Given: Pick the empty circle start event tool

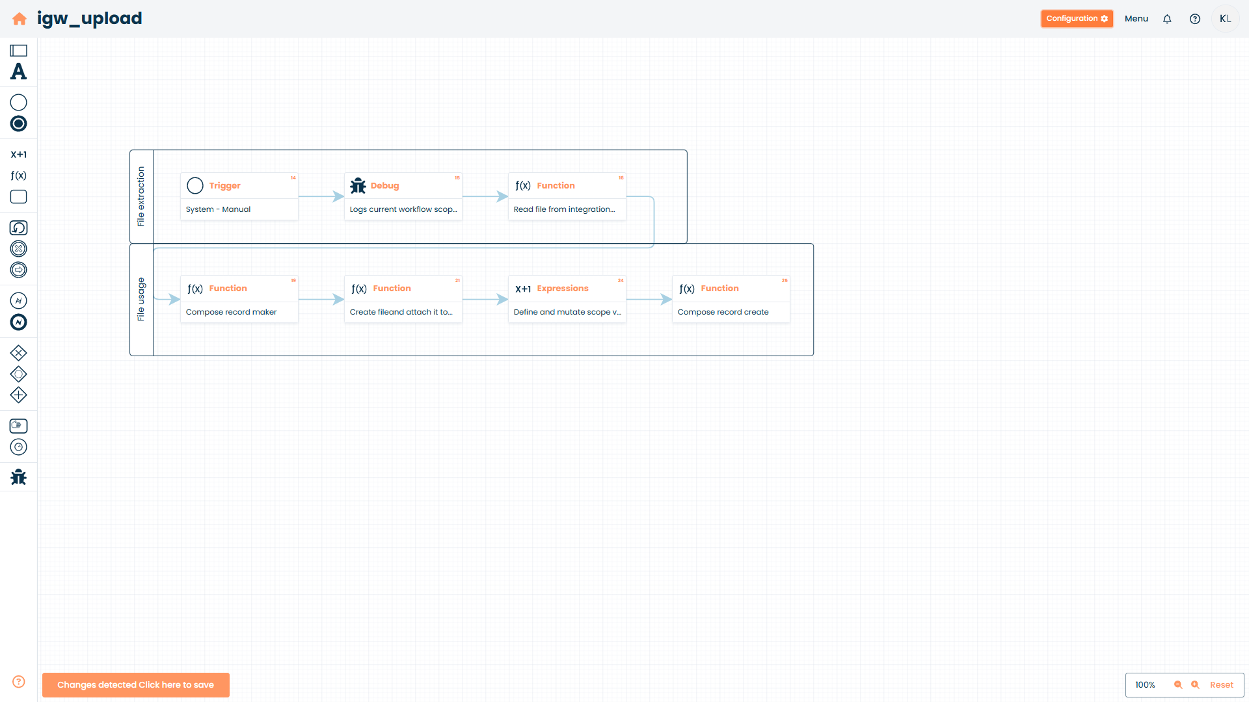Looking at the screenshot, I should coord(18,103).
